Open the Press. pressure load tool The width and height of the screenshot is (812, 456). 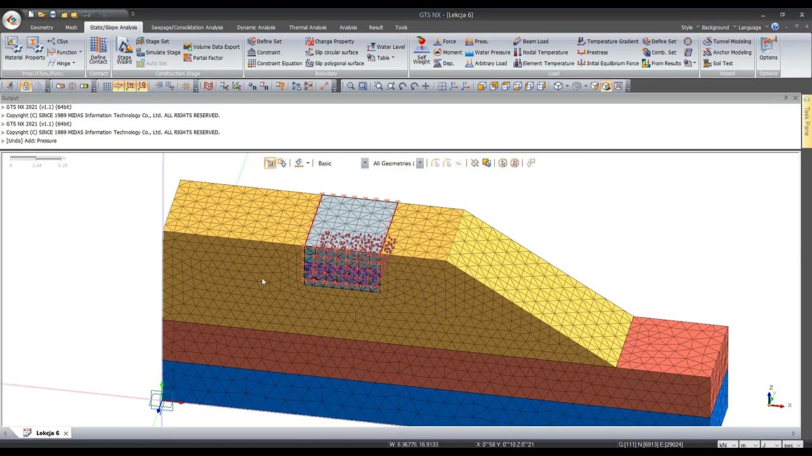coord(476,41)
